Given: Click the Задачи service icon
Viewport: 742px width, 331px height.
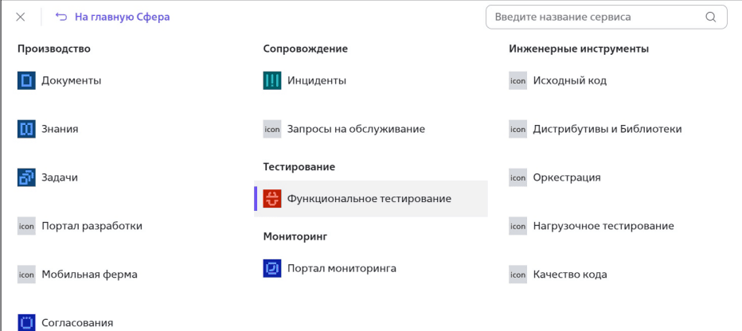Looking at the screenshot, I should (x=26, y=177).
